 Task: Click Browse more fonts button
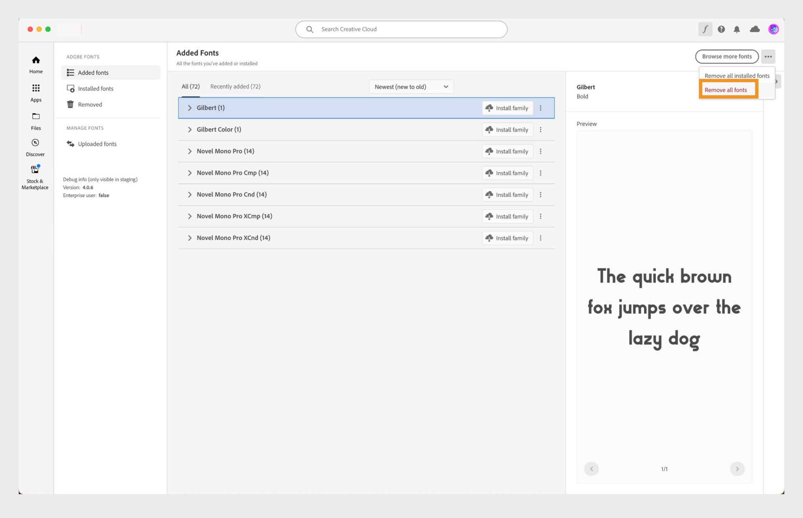pyautogui.click(x=727, y=56)
